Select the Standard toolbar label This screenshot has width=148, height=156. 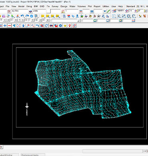tap(130, 6)
